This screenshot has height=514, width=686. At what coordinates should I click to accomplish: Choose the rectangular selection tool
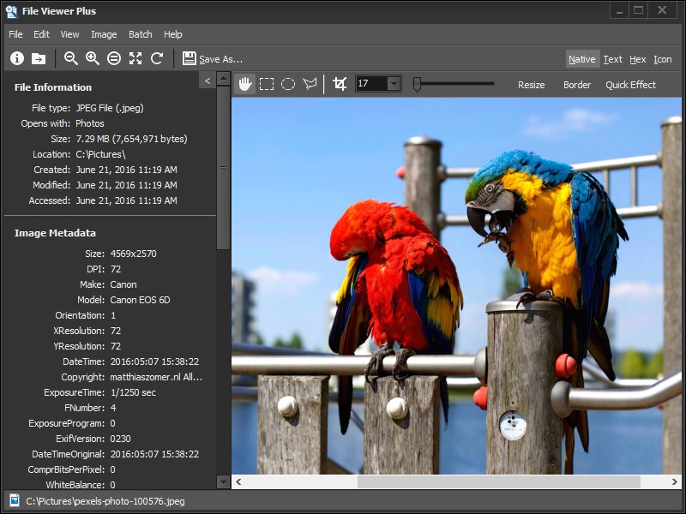(267, 84)
